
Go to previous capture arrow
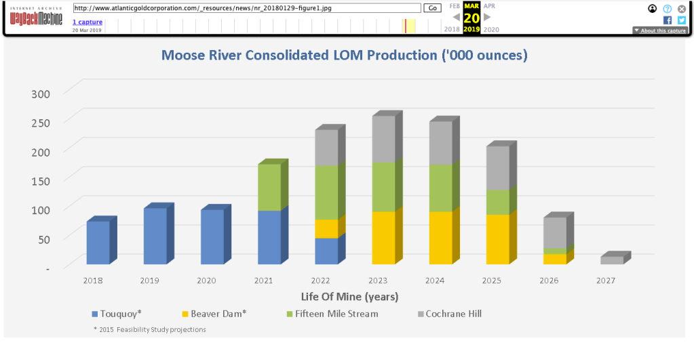[x=457, y=17]
